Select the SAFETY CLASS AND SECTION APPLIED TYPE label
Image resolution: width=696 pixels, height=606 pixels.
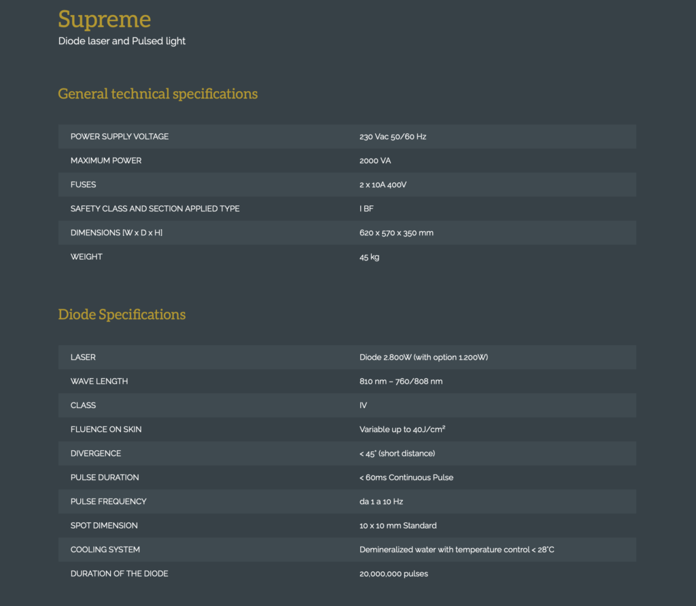pos(155,209)
